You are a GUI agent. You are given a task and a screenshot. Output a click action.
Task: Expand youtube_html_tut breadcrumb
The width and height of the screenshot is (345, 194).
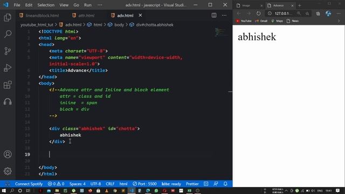(37, 25)
